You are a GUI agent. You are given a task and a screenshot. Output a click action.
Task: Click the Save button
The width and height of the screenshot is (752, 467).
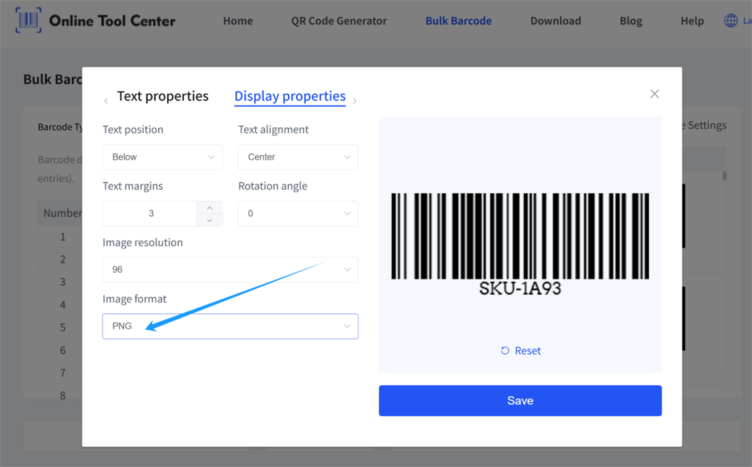[520, 401]
